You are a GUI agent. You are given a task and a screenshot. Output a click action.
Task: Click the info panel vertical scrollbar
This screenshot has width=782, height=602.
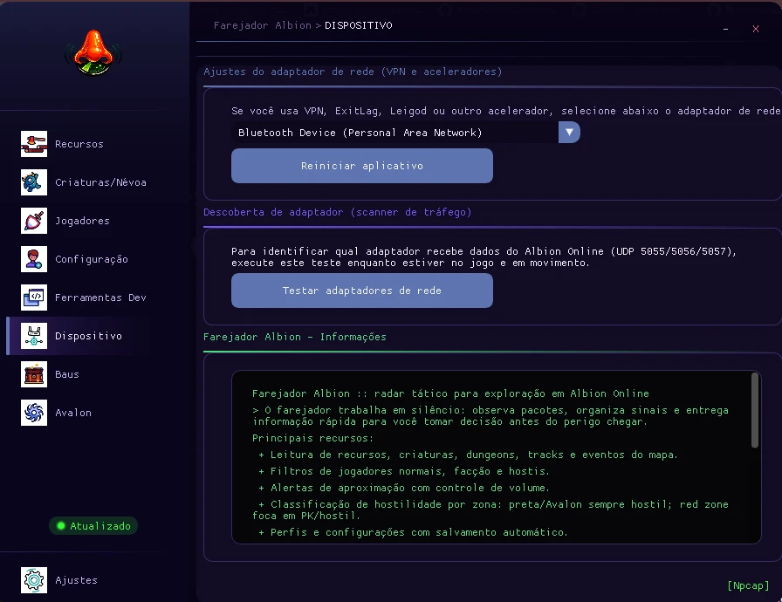(x=755, y=410)
